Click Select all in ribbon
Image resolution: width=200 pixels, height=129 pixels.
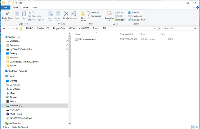[x=134, y=12]
